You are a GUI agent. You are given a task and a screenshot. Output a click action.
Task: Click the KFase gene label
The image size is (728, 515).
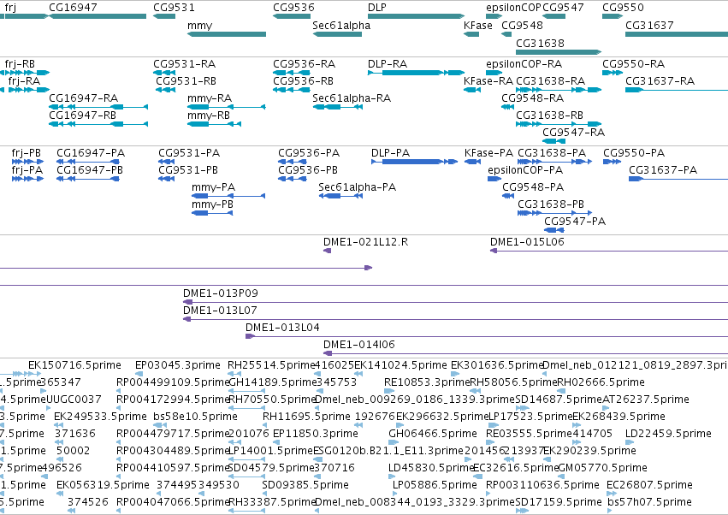click(477, 25)
